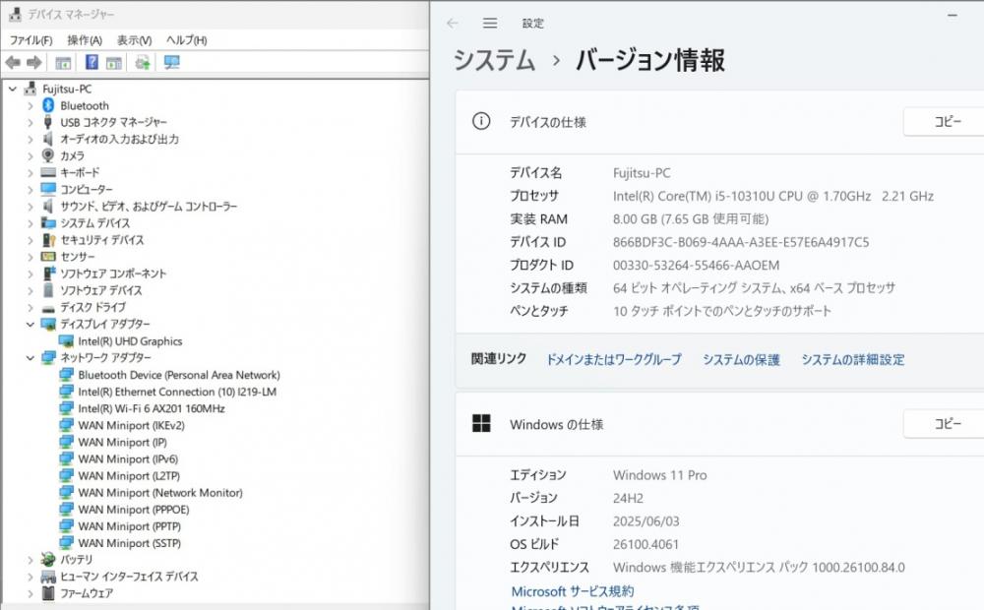Click the USB コネクタ マネージャー icon
Viewport: 984px width, 610px height.
48,122
